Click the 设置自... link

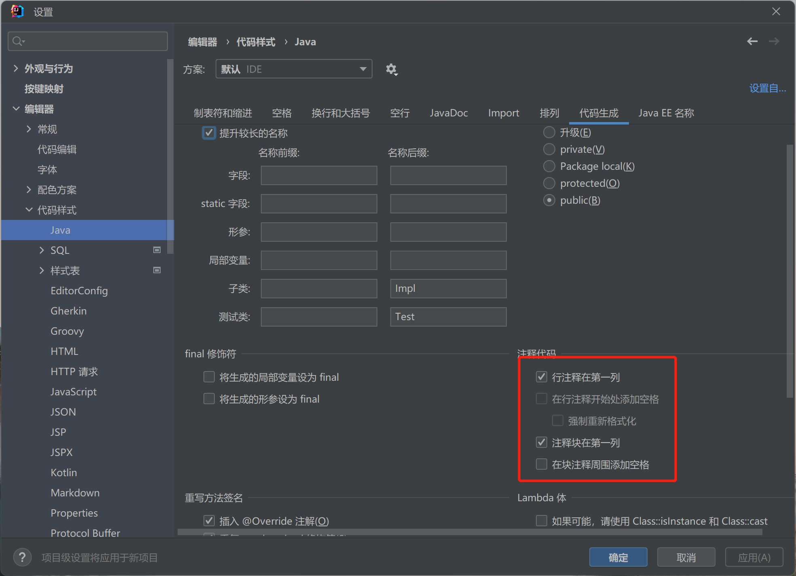click(767, 88)
